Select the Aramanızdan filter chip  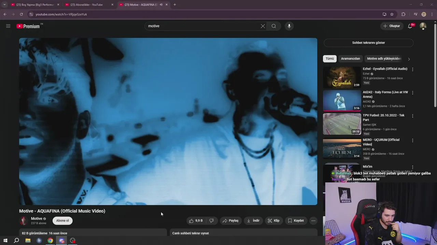coord(350,59)
